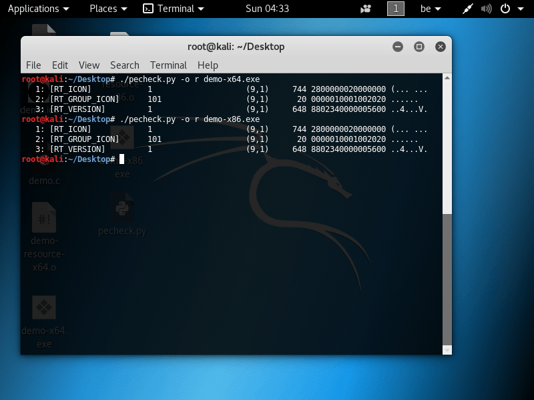Open the Terminal app menu in top bar
This screenshot has width=534, height=400.
[174, 9]
